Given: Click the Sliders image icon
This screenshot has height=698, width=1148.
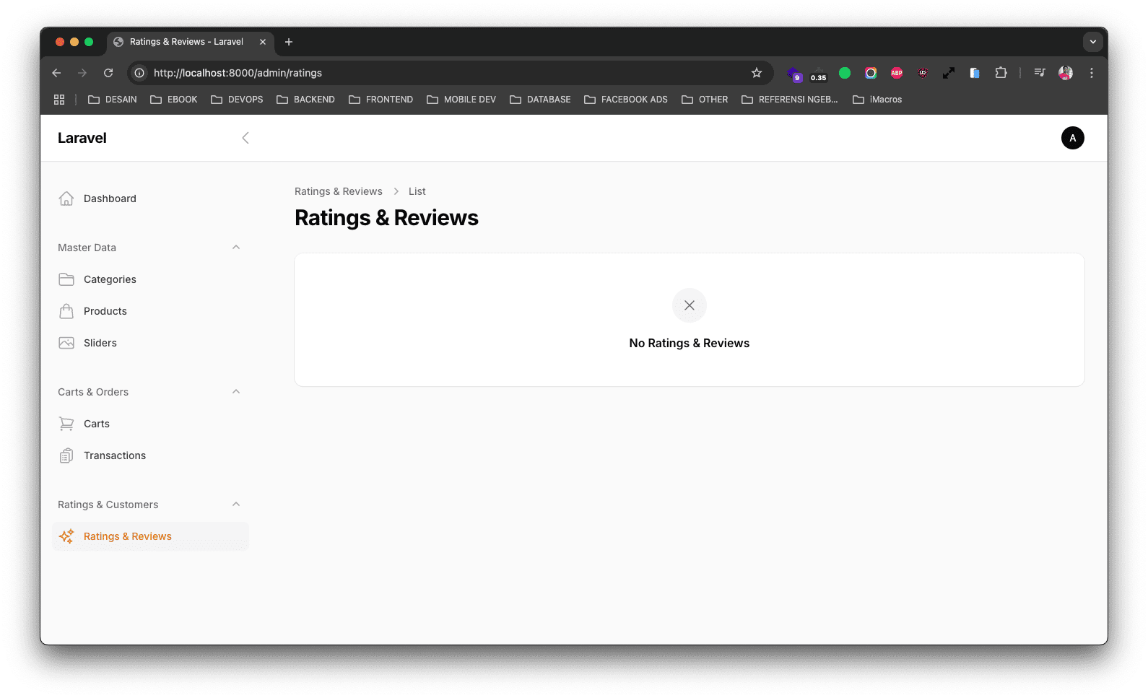Looking at the screenshot, I should tap(66, 343).
